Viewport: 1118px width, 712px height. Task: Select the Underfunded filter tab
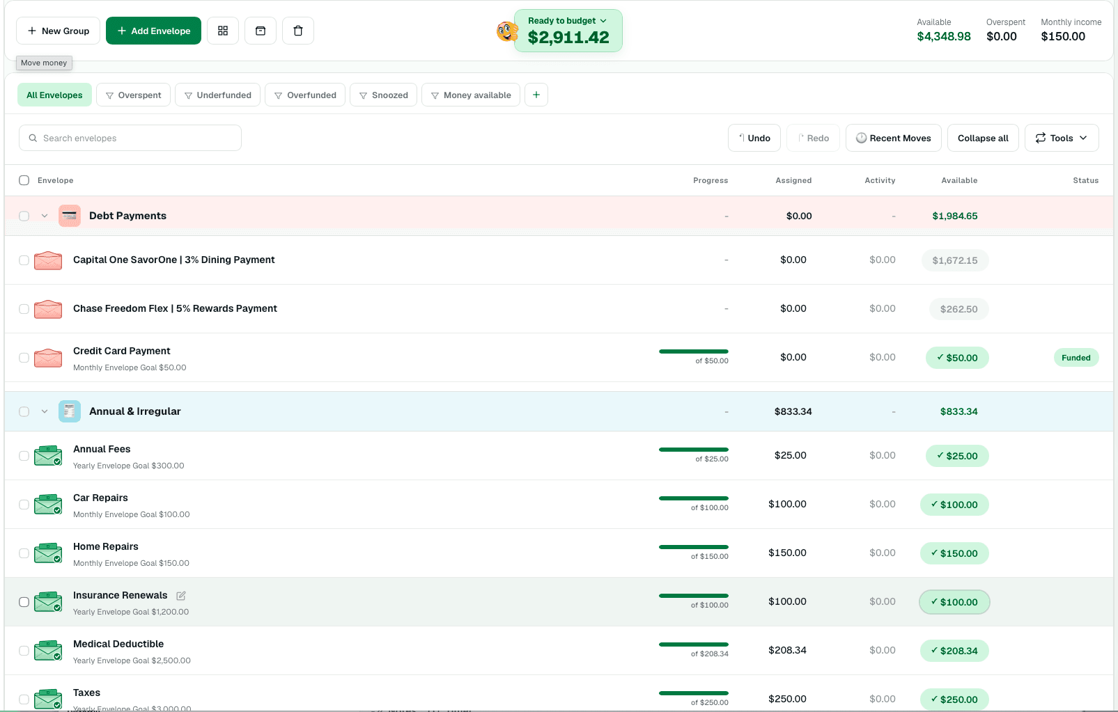click(x=217, y=95)
